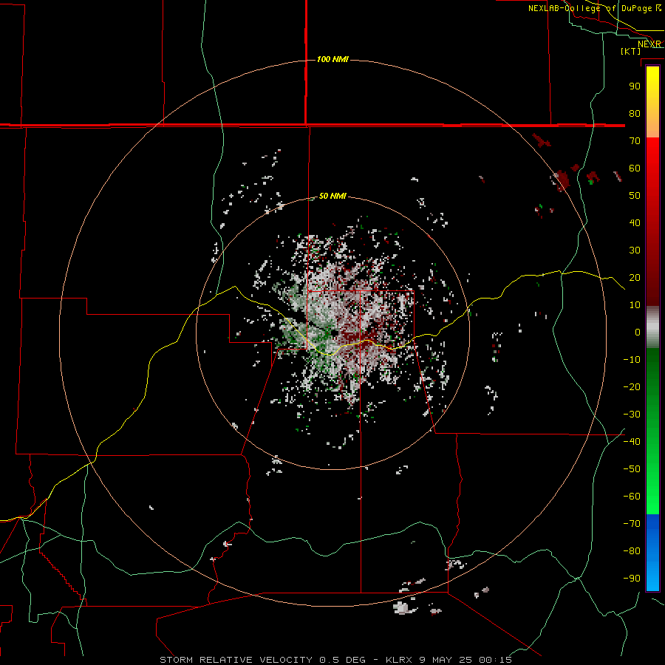
Task: Click the 10 value on velocity scale
Action: pyautogui.click(x=635, y=305)
